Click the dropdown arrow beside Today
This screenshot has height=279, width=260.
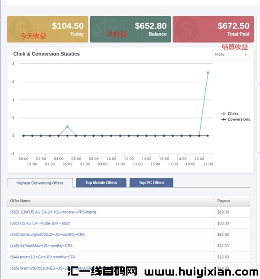(x=246, y=55)
